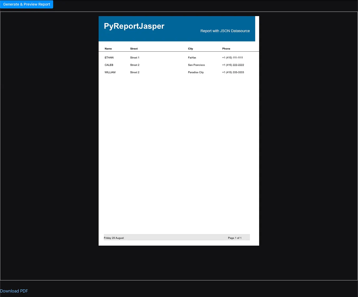Select phone number +1 (415) 111-1111
This screenshot has width=358, height=297.
[x=232, y=57]
